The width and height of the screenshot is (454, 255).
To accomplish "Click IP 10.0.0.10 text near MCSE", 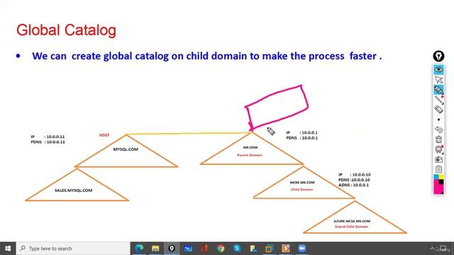I will tap(355, 175).
